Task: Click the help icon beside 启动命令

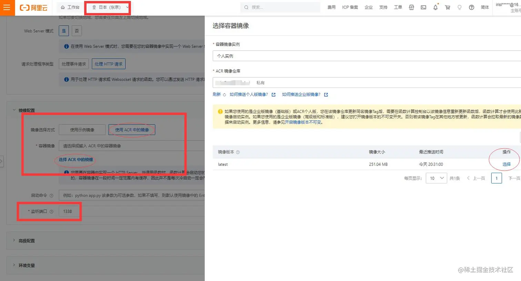Action: click(x=51, y=195)
